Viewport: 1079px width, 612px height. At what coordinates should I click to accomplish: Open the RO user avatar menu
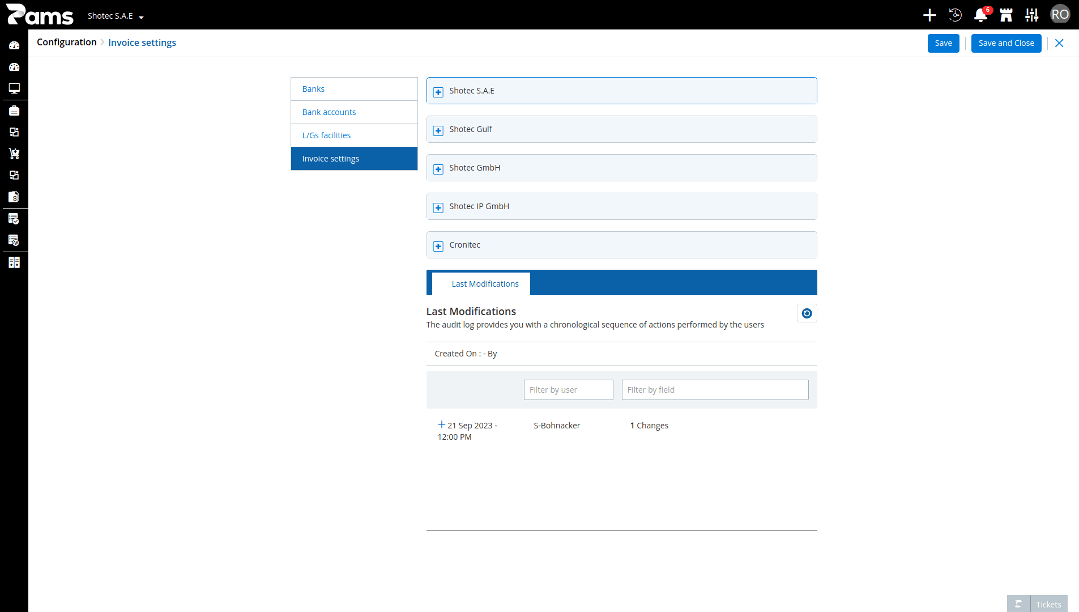[x=1060, y=15]
